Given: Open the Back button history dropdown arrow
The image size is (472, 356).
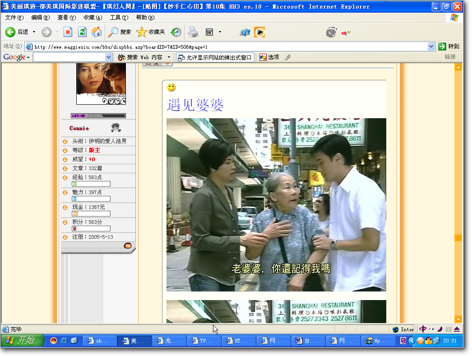Looking at the screenshot, I should click(34, 32).
